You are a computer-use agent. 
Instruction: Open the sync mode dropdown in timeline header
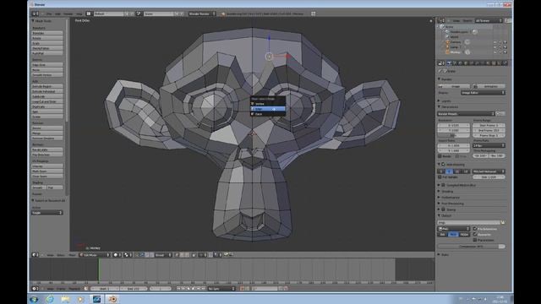pos(221,289)
